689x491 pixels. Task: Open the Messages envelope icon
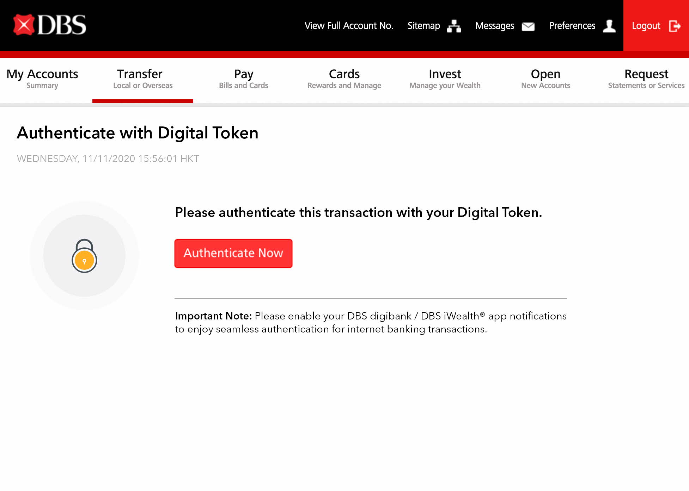coord(528,26)
